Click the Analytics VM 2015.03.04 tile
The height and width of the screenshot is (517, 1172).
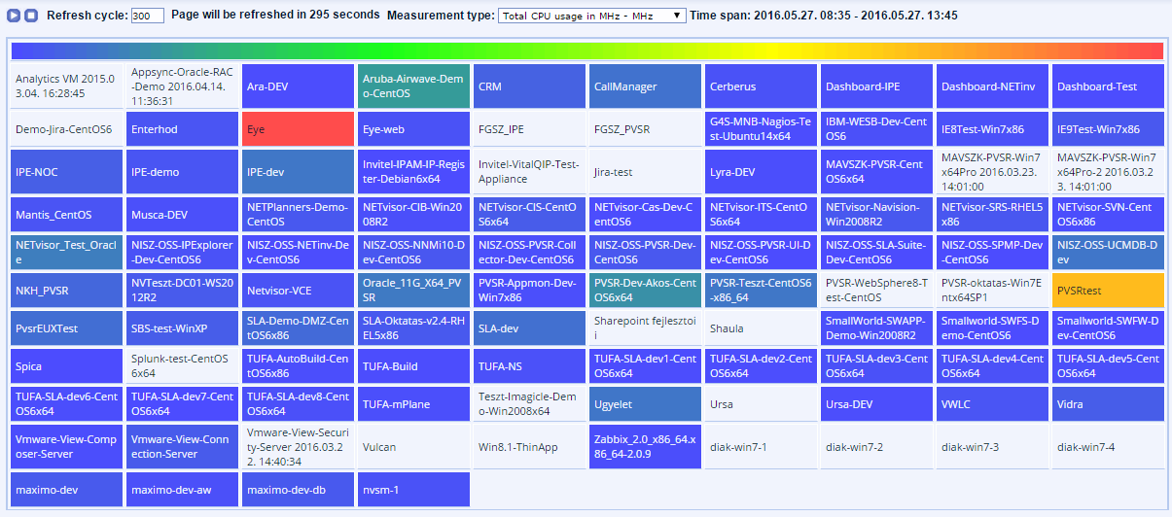coord(65,86)
